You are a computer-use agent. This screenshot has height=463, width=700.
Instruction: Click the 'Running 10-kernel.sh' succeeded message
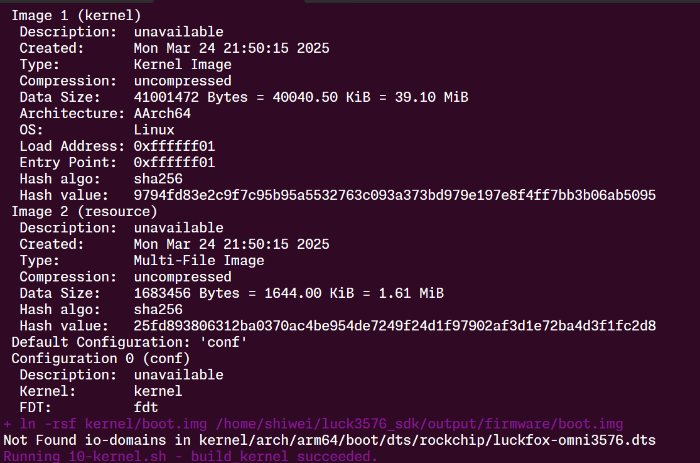pyautogui.click(x=191, y=456)
